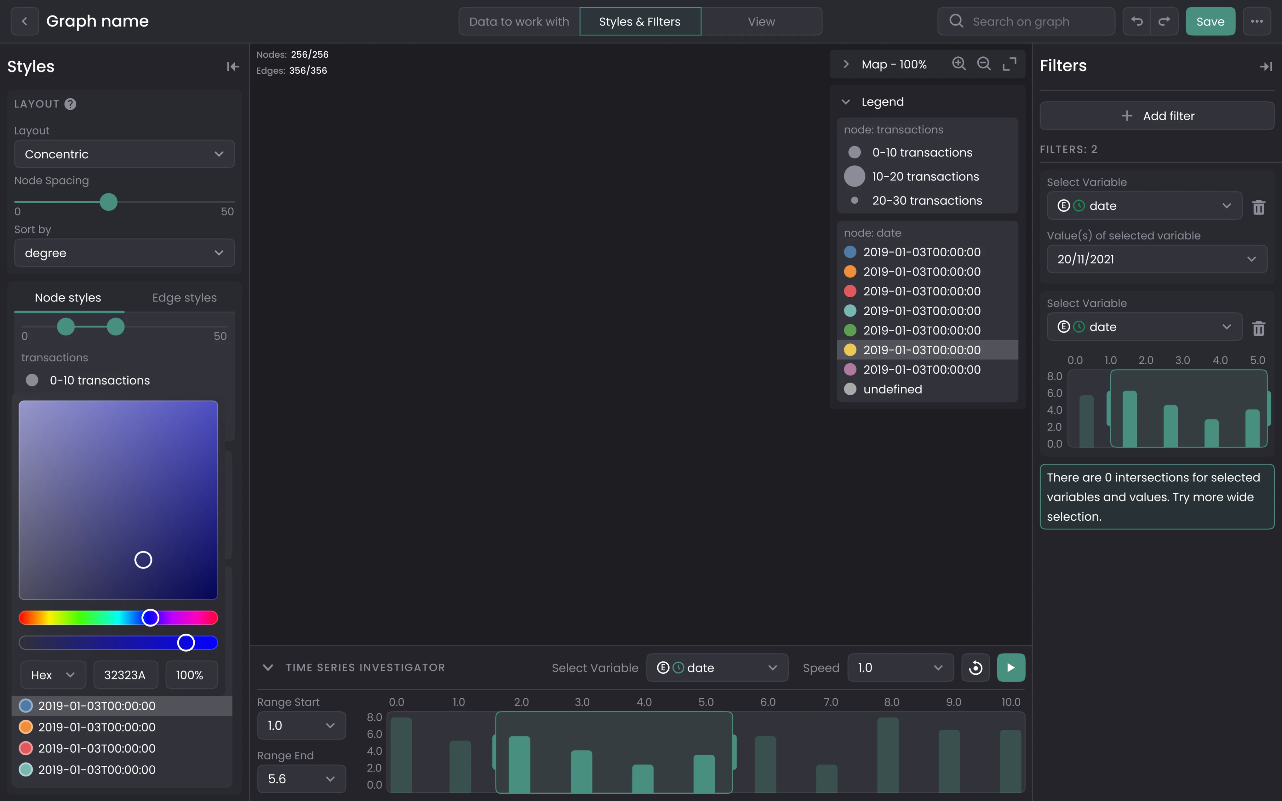Open the Sort by degree dropdown

tap(124, 253)
